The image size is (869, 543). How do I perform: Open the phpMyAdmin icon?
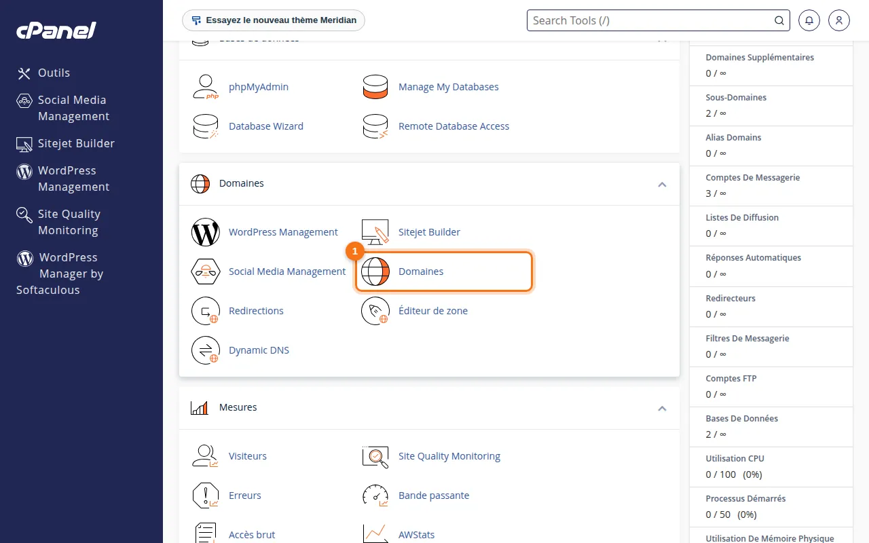click(x=205, y=87)
